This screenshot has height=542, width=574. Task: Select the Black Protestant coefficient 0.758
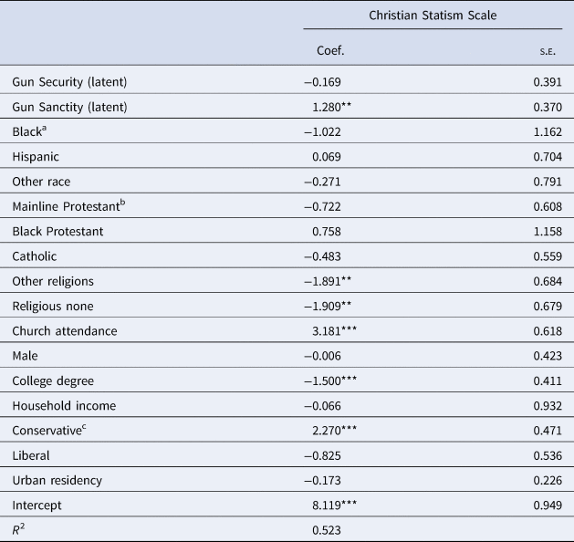(327, 205)
